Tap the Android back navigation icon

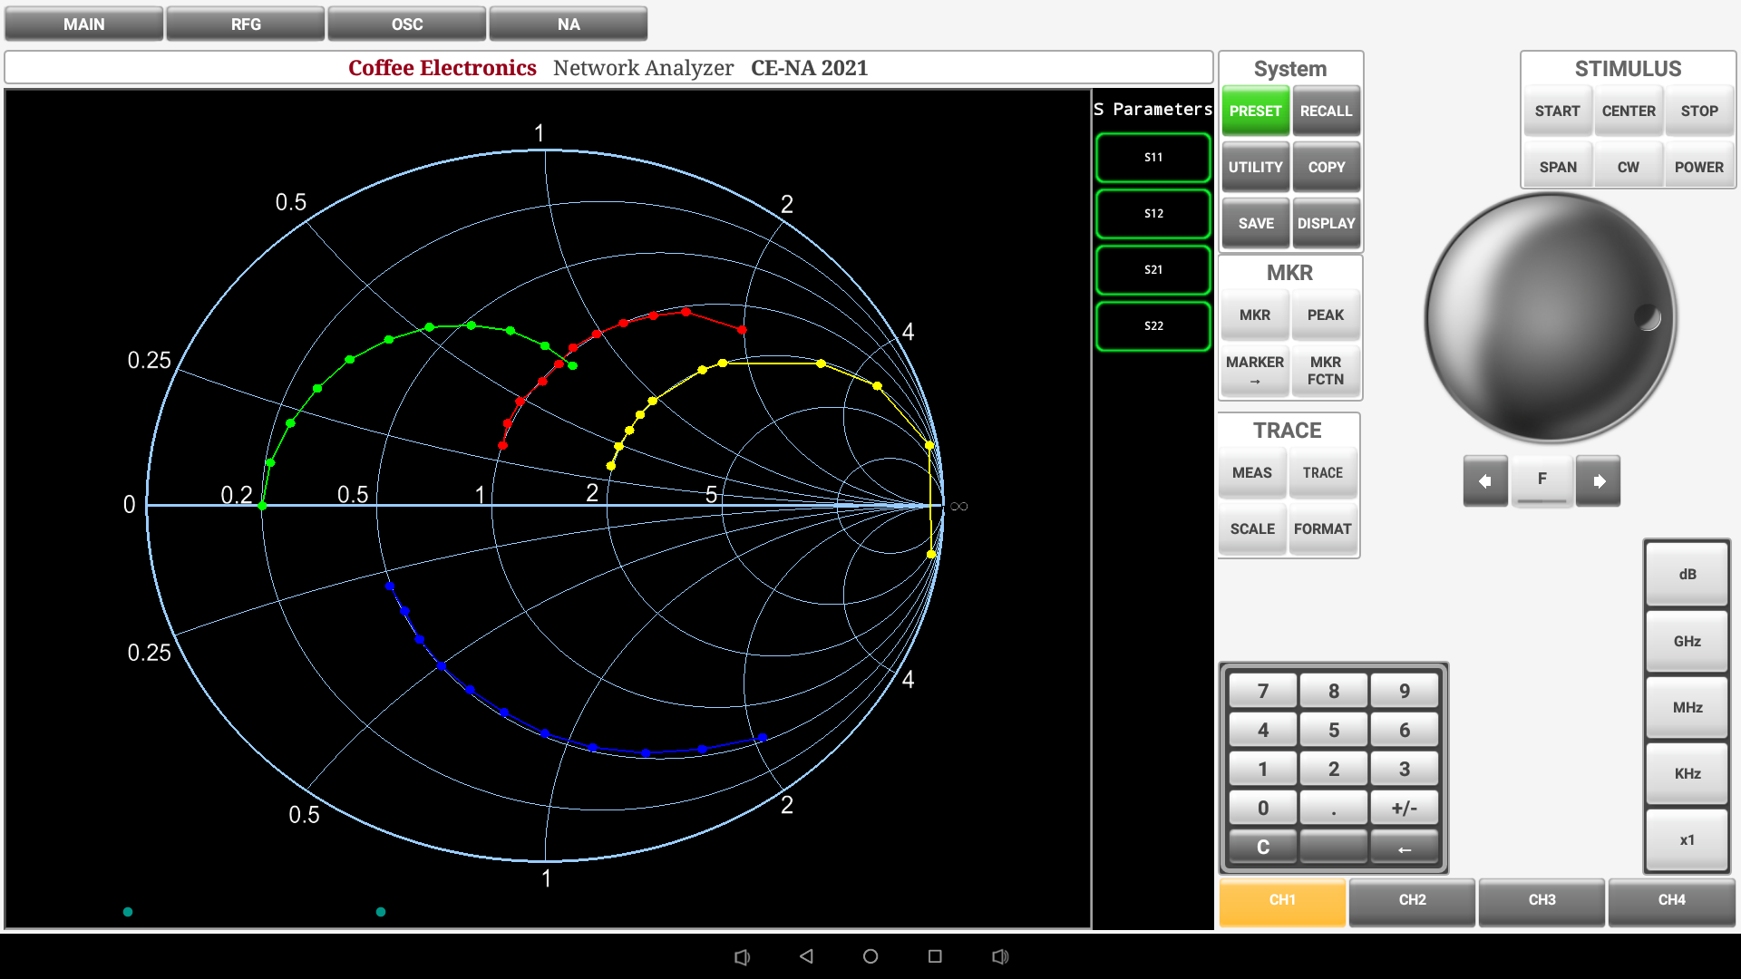[806, 956]
